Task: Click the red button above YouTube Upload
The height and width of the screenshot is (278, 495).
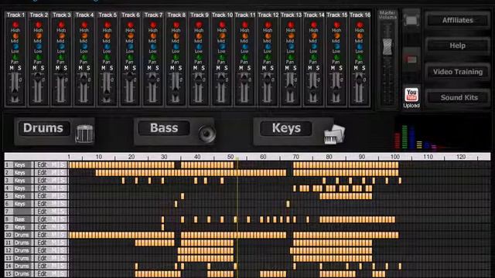Action: pyautogui.click(x=411, y=59)
